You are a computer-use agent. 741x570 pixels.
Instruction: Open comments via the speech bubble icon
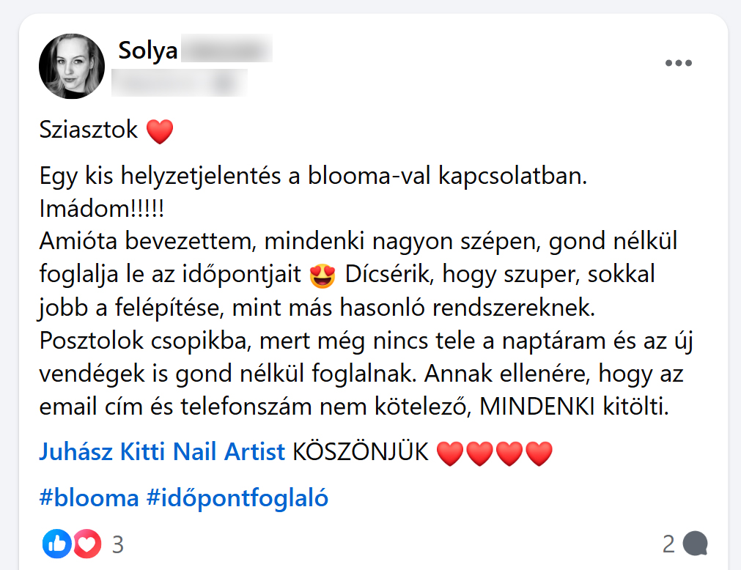coord(695,544)
